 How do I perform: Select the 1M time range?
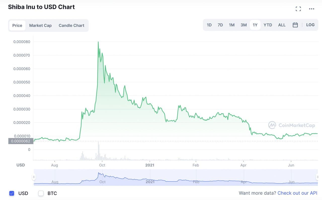tap(232, 25)
